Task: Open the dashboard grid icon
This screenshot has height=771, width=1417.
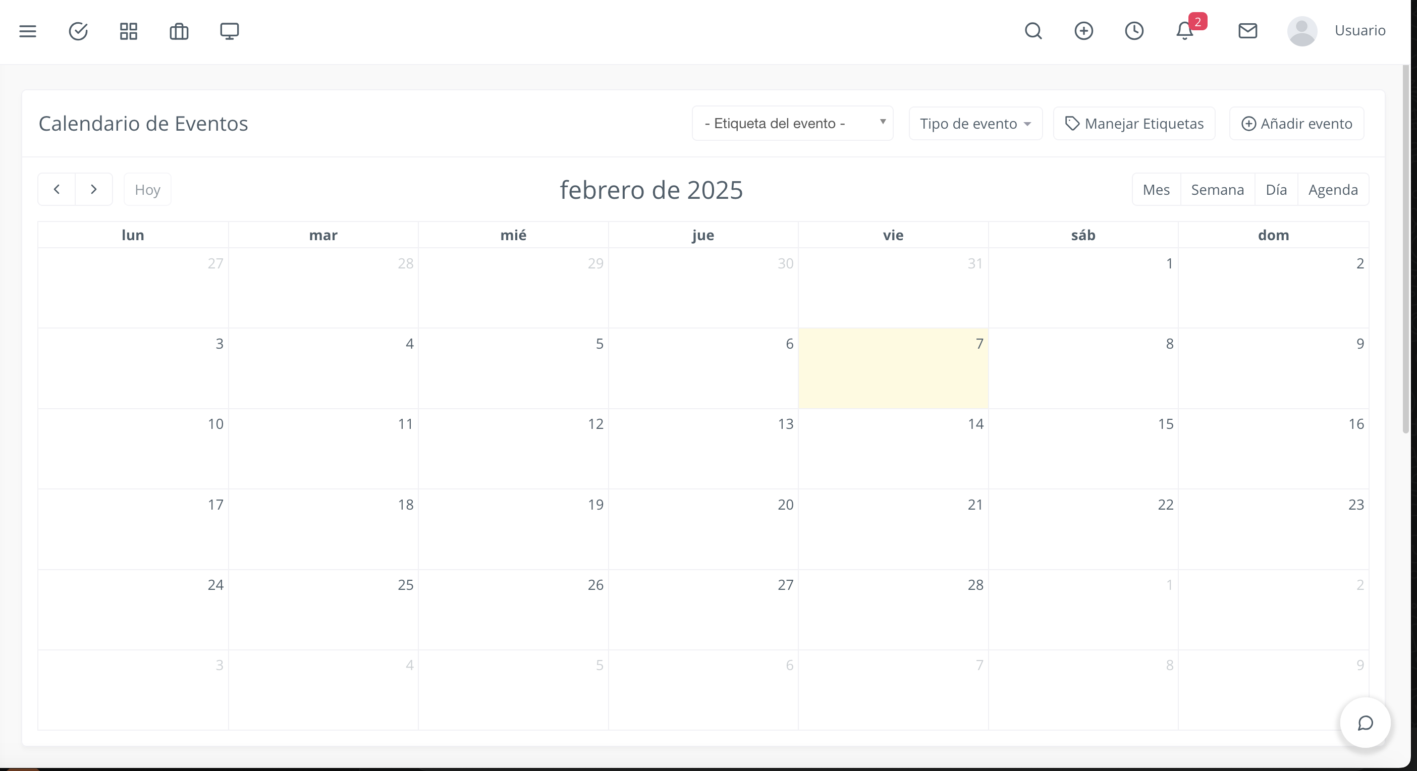Action: (128, 31)
